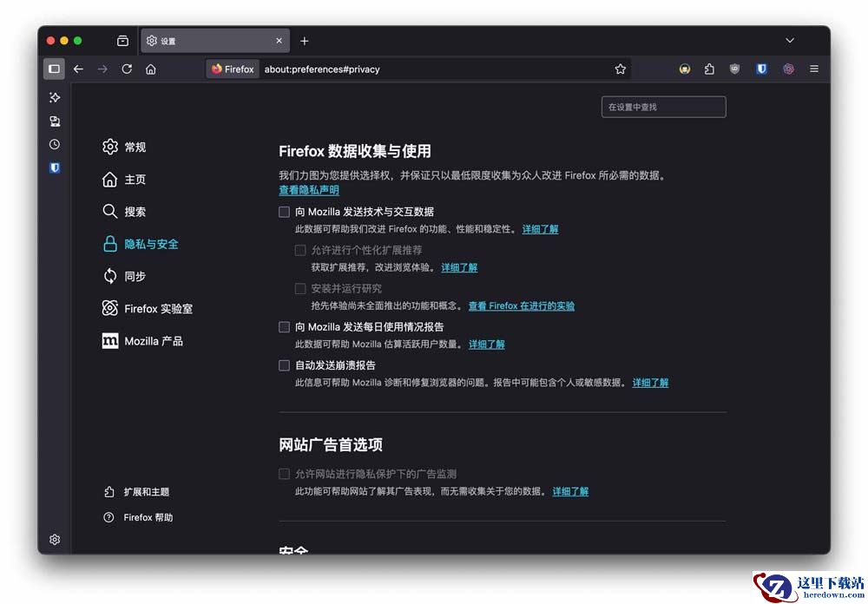Open 详细了解 link for daily usage report
Screen dimensions: 868x604
click(x=487, y=345)
